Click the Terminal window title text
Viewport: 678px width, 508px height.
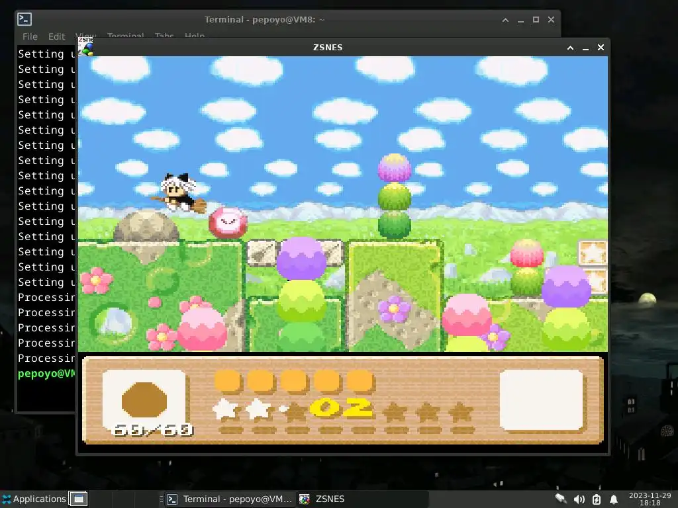[x=264, y=20]
